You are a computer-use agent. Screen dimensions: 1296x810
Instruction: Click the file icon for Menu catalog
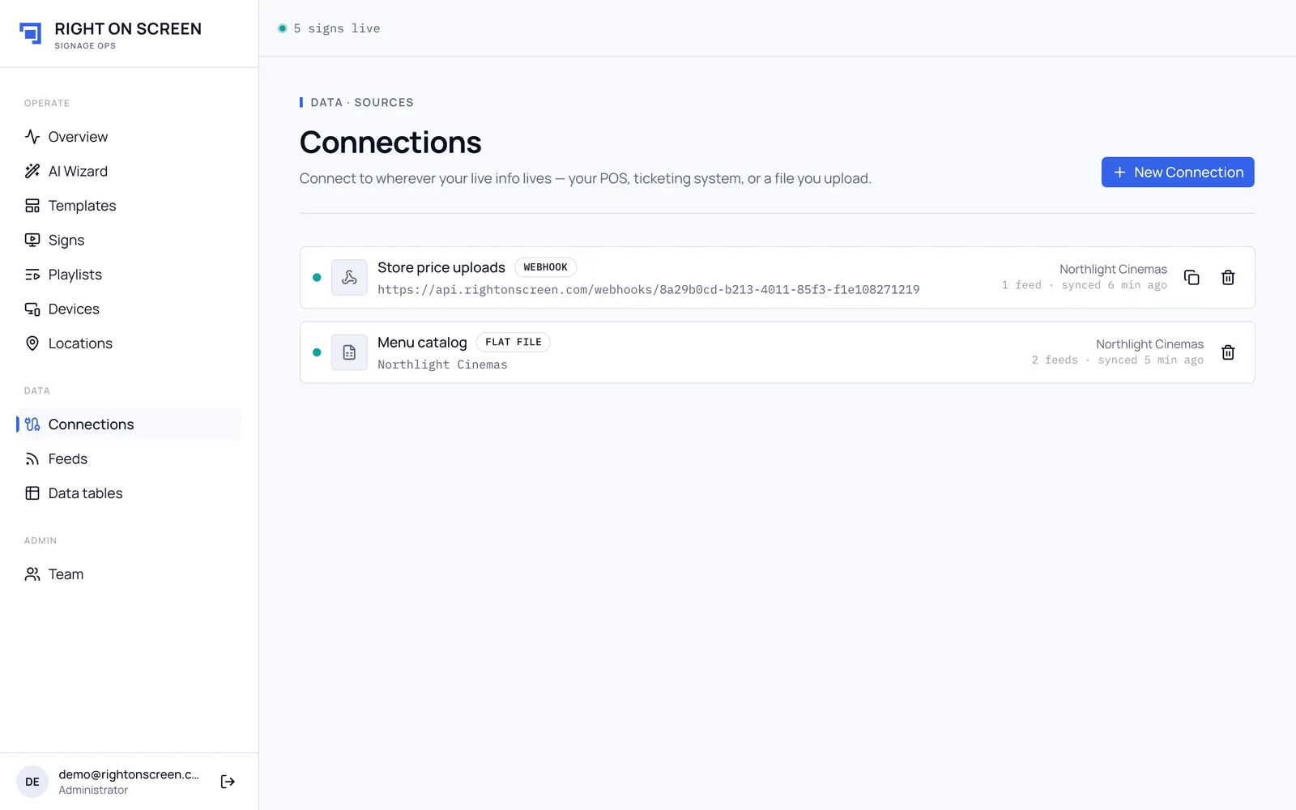[x=349, y=352]
